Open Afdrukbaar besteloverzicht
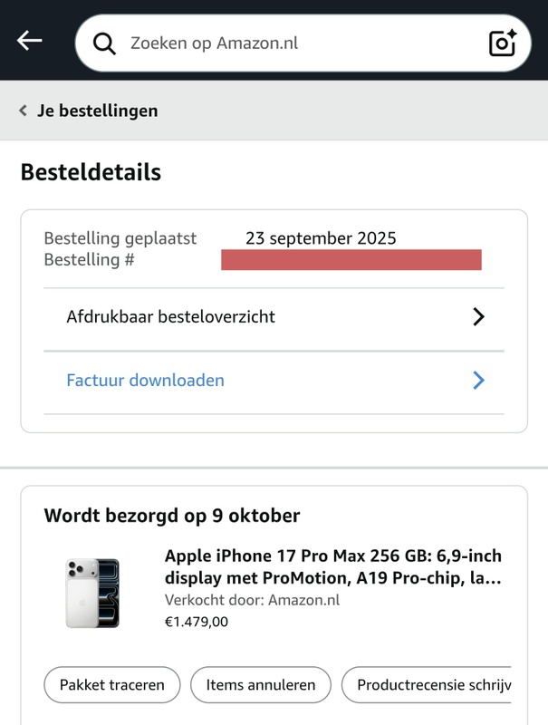 [170, 317]
